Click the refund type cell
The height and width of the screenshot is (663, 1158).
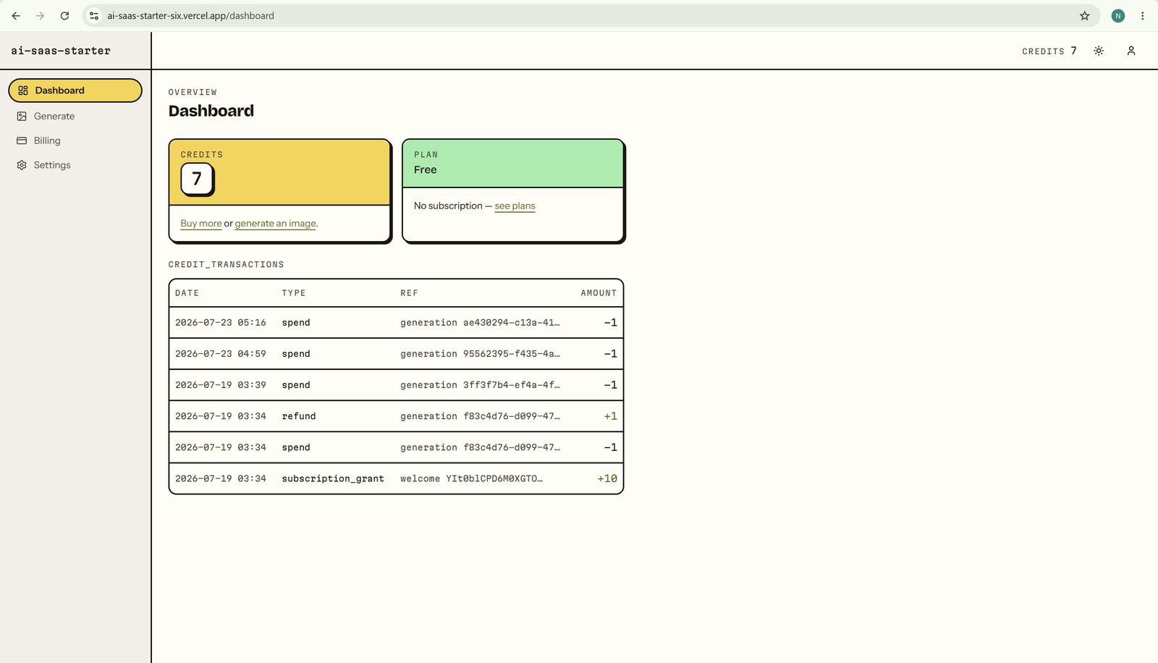tap(299, 416)
